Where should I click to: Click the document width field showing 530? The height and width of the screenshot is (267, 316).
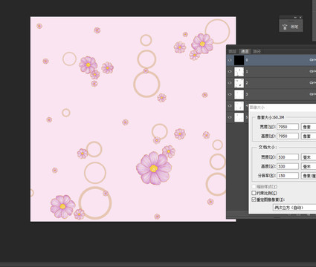click(x=288, y=157)
